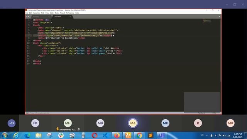Click the 4:37 PM clock in the tray
This screenshot has width=247, height=139.
pyautogui.click(x=238, y=134)
